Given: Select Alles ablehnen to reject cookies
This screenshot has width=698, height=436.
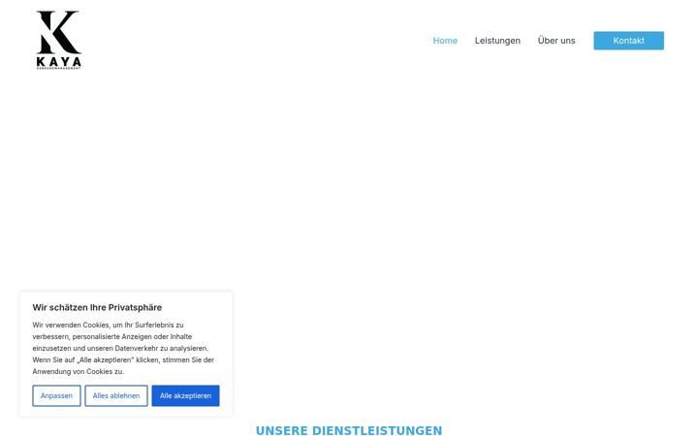Looking at the screenshot, I should click(116, 395).
